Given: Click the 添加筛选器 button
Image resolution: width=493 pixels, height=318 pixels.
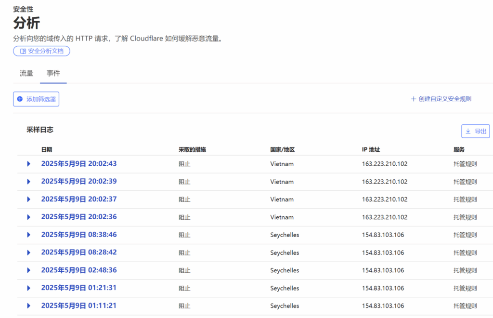Looking at the screenshot, I should tap(36, 99).
